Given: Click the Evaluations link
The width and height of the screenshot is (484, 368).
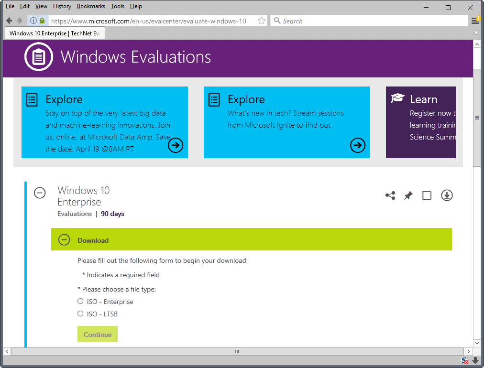Looking at the screenshot, I should [x=75, y=214].
